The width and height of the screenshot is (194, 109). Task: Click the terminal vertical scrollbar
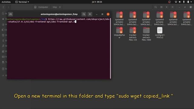click(x=110, y=48)
